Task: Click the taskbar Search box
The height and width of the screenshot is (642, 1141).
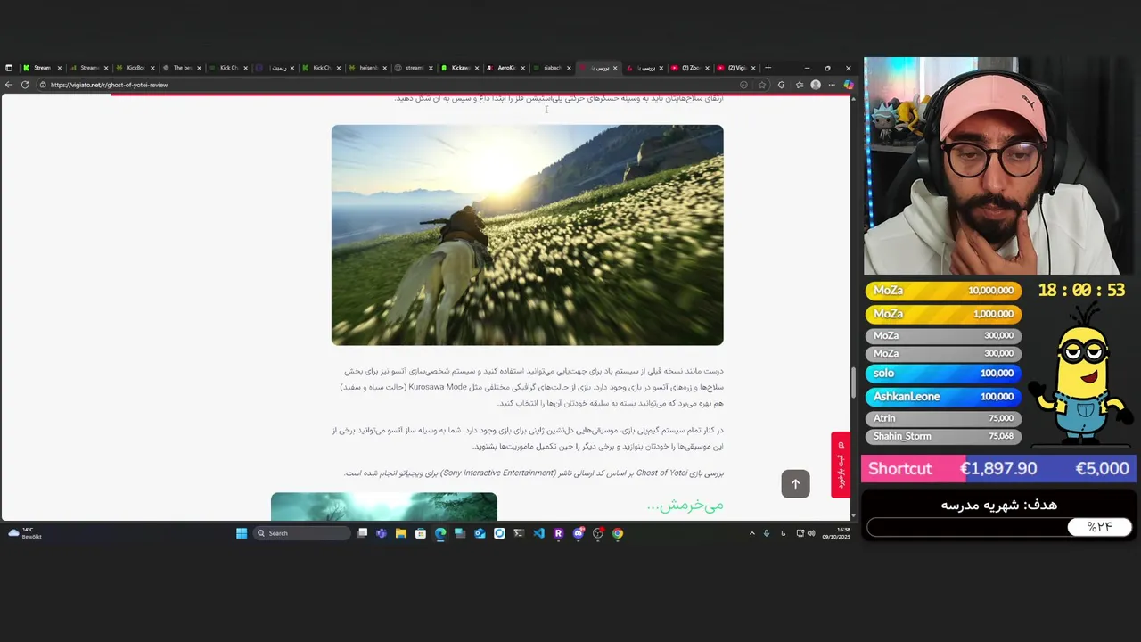Action: [x=301, y=533]
